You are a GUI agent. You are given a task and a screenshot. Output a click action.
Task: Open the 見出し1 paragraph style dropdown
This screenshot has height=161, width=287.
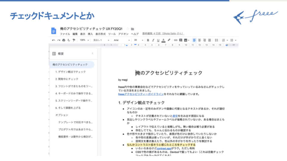(x=101, y=40)
